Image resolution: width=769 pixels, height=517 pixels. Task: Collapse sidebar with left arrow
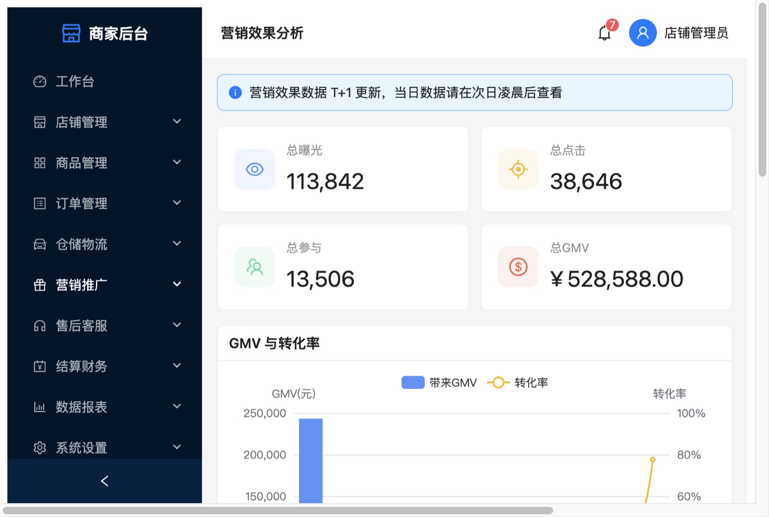(105, 481)
